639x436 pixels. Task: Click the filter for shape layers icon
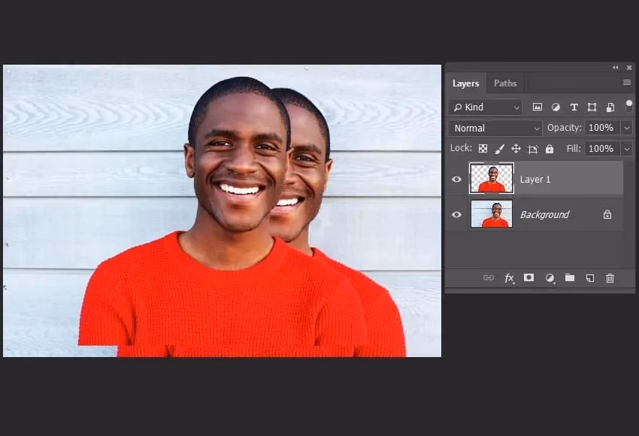click(x=592, y=107)
